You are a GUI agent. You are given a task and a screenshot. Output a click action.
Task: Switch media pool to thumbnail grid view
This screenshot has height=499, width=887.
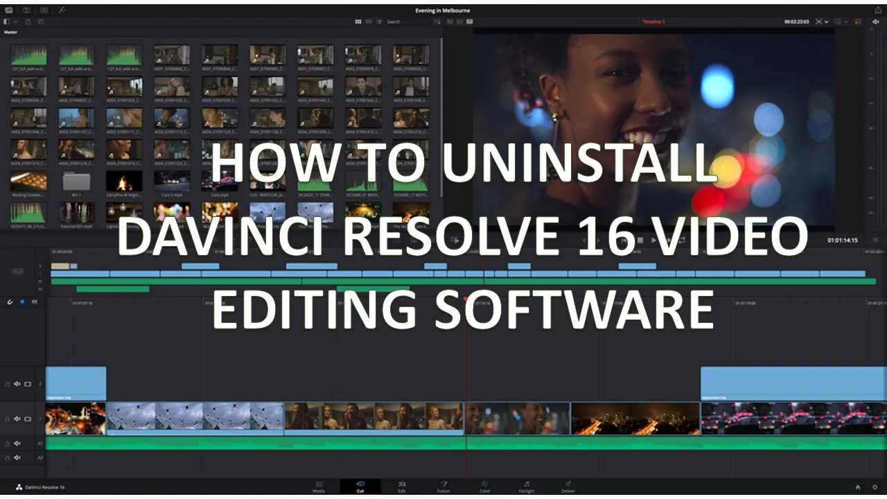(358, 21)
